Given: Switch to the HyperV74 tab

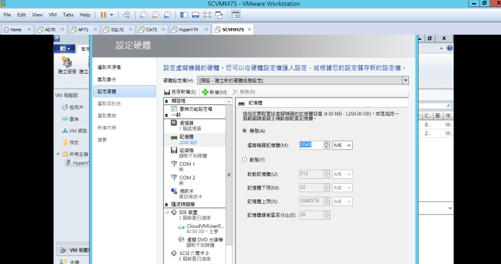Looking at the screenshot, I should coord(188,29).
